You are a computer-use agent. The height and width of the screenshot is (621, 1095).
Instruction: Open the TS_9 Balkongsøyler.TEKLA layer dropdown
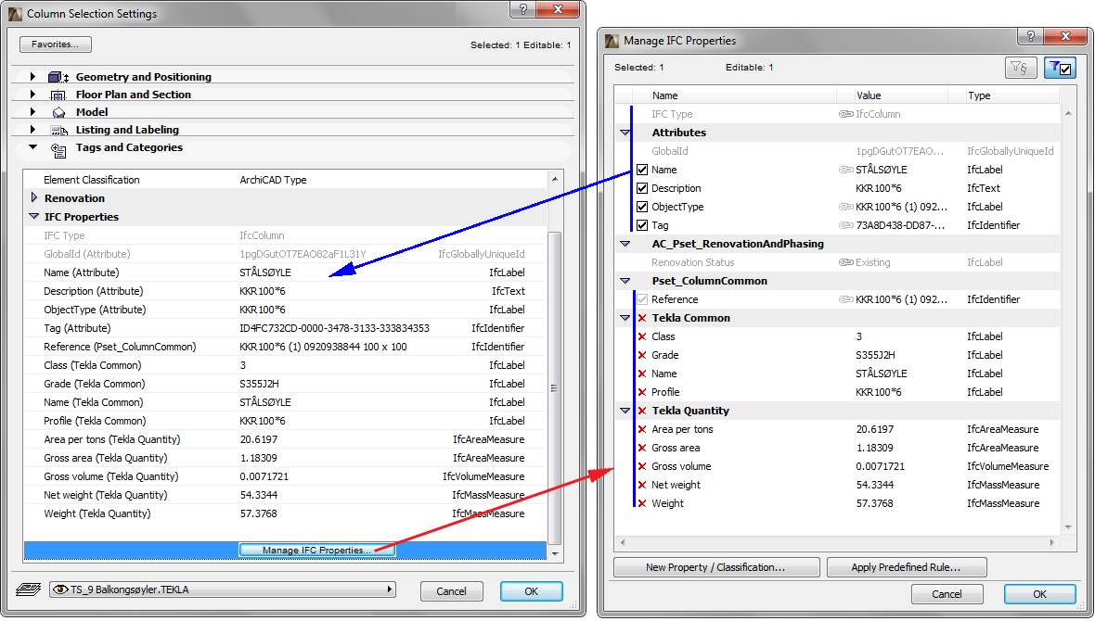(x=223, y=589)
